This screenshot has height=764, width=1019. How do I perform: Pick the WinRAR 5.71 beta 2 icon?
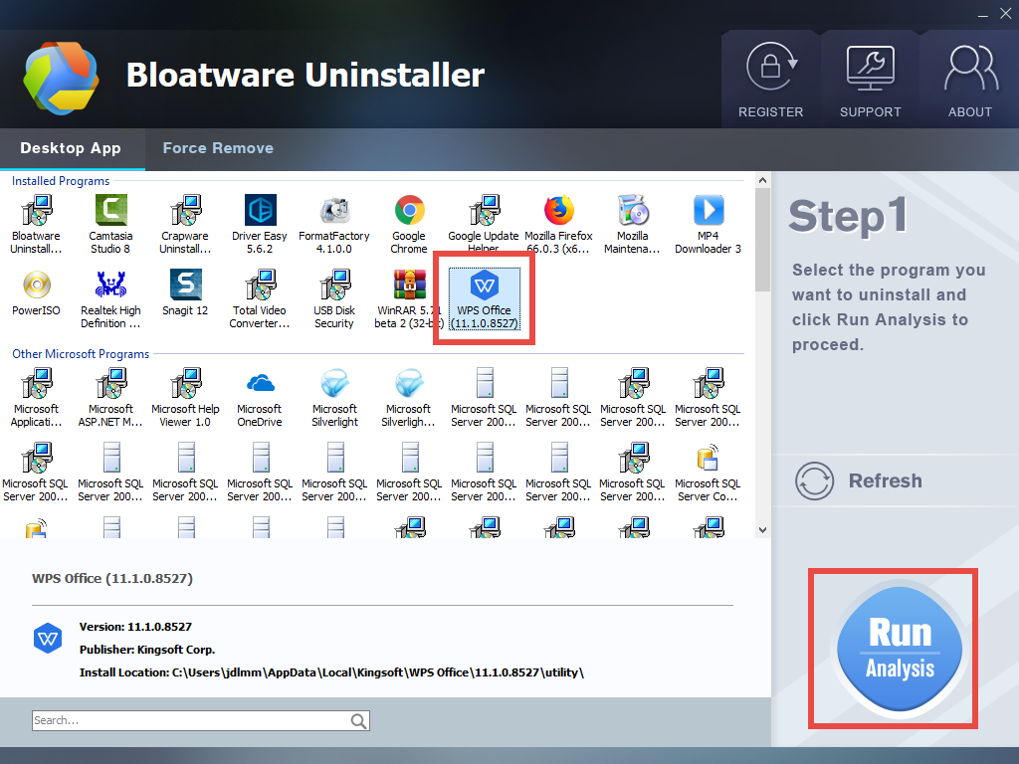(x=409, y=299)
